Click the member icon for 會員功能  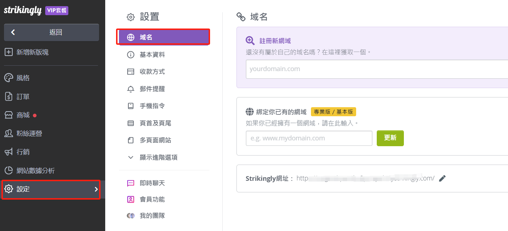point(131,200)
